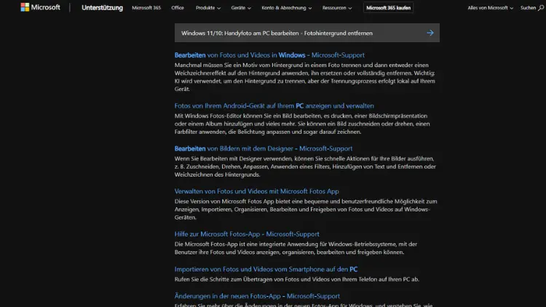The height and width of the screenshot is (307, 546).
Task: Open the Unterstützung home link
Action: [102, 8]
